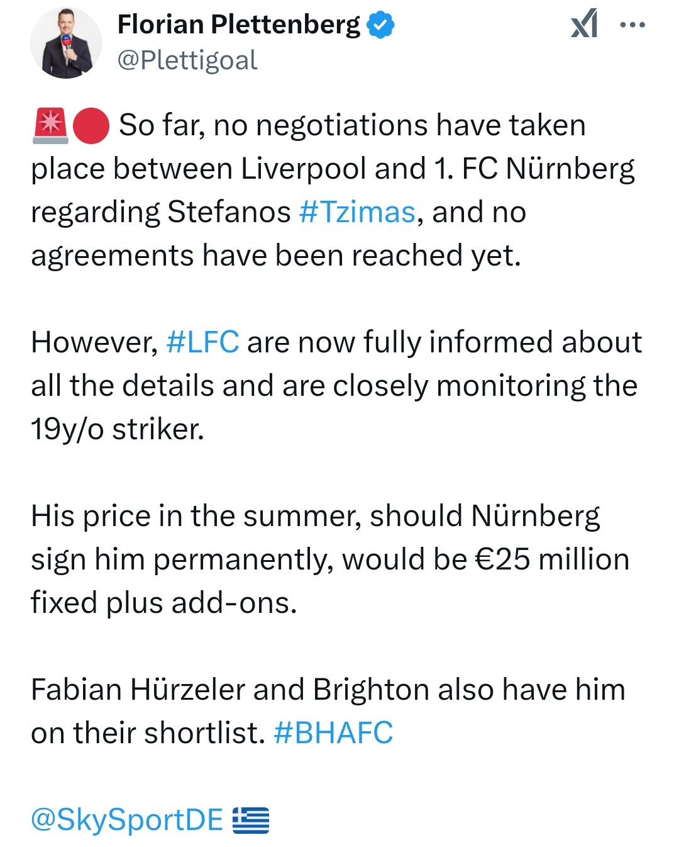The width and height of the screenshot is (679, 847).
Task: Open the #Tzimas hashtag
Action: point(357,212)
